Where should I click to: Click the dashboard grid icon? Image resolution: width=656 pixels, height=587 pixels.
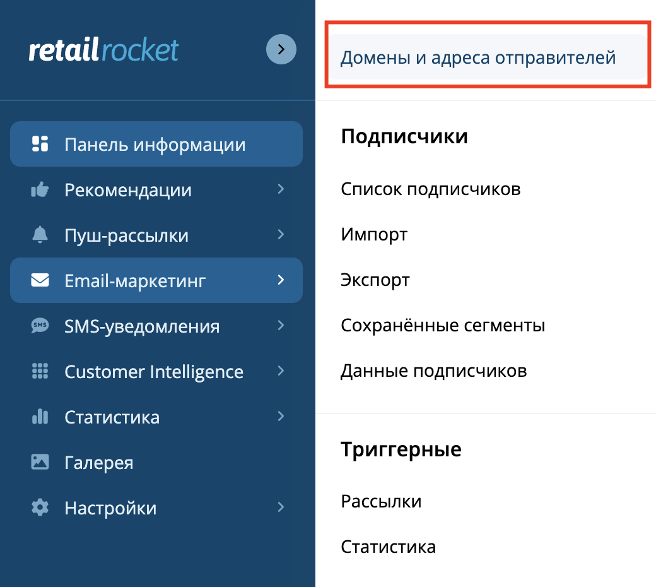40,144
